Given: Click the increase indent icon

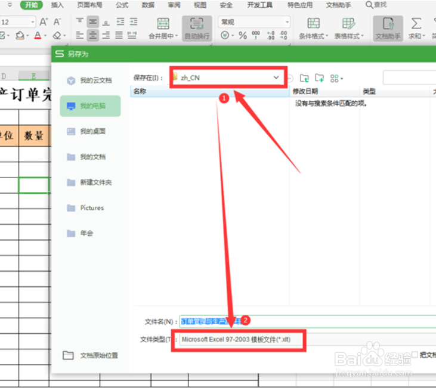Looking at the screenshot, I should tap(134, 21).
